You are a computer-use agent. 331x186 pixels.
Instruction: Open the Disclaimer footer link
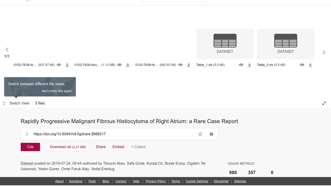point(221,181)
